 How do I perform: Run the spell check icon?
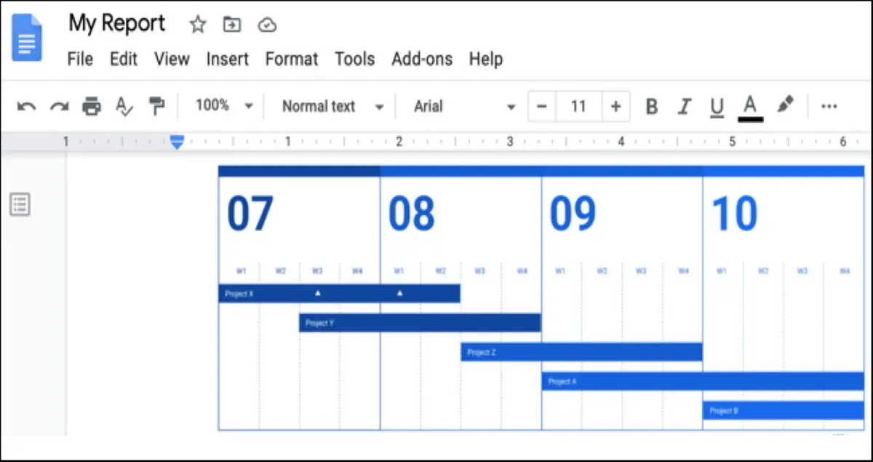pyautogui.click(x=124, y=107)
